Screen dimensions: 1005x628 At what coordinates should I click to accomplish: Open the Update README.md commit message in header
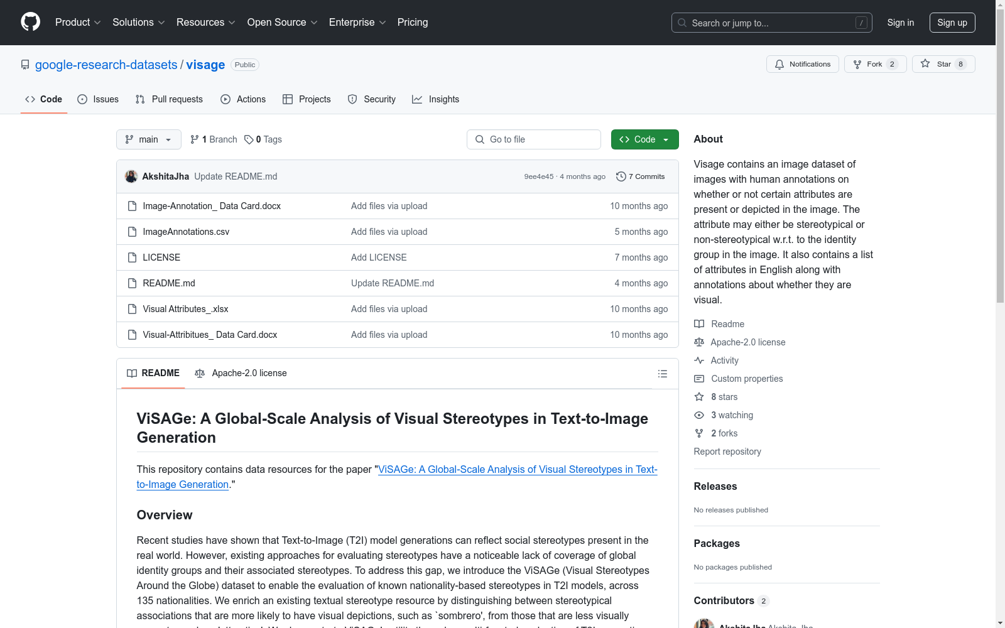click(236, 176)
